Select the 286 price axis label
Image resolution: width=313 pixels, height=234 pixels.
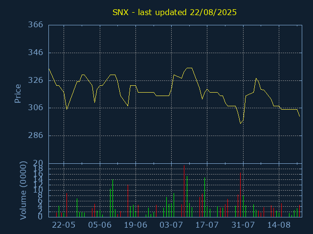point(36,136)
